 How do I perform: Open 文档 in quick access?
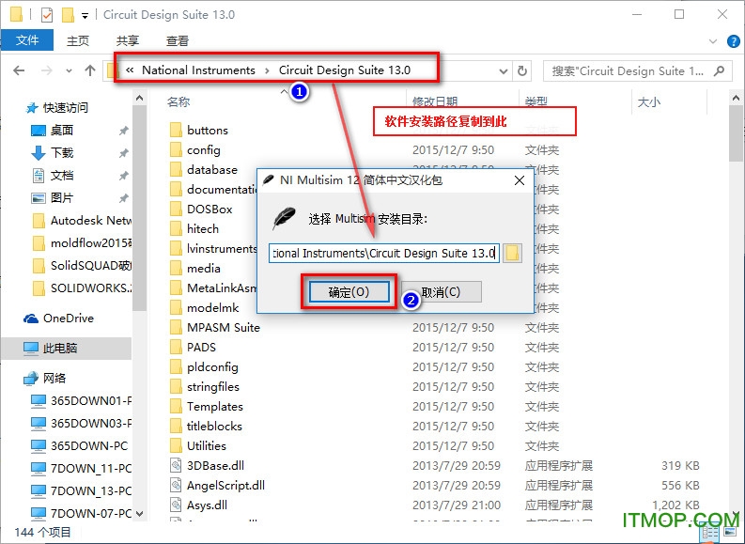[x=62, y=176]
